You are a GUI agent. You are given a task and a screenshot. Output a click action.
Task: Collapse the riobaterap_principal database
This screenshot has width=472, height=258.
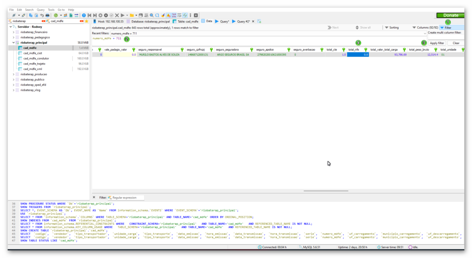click(x=13, y=43)
